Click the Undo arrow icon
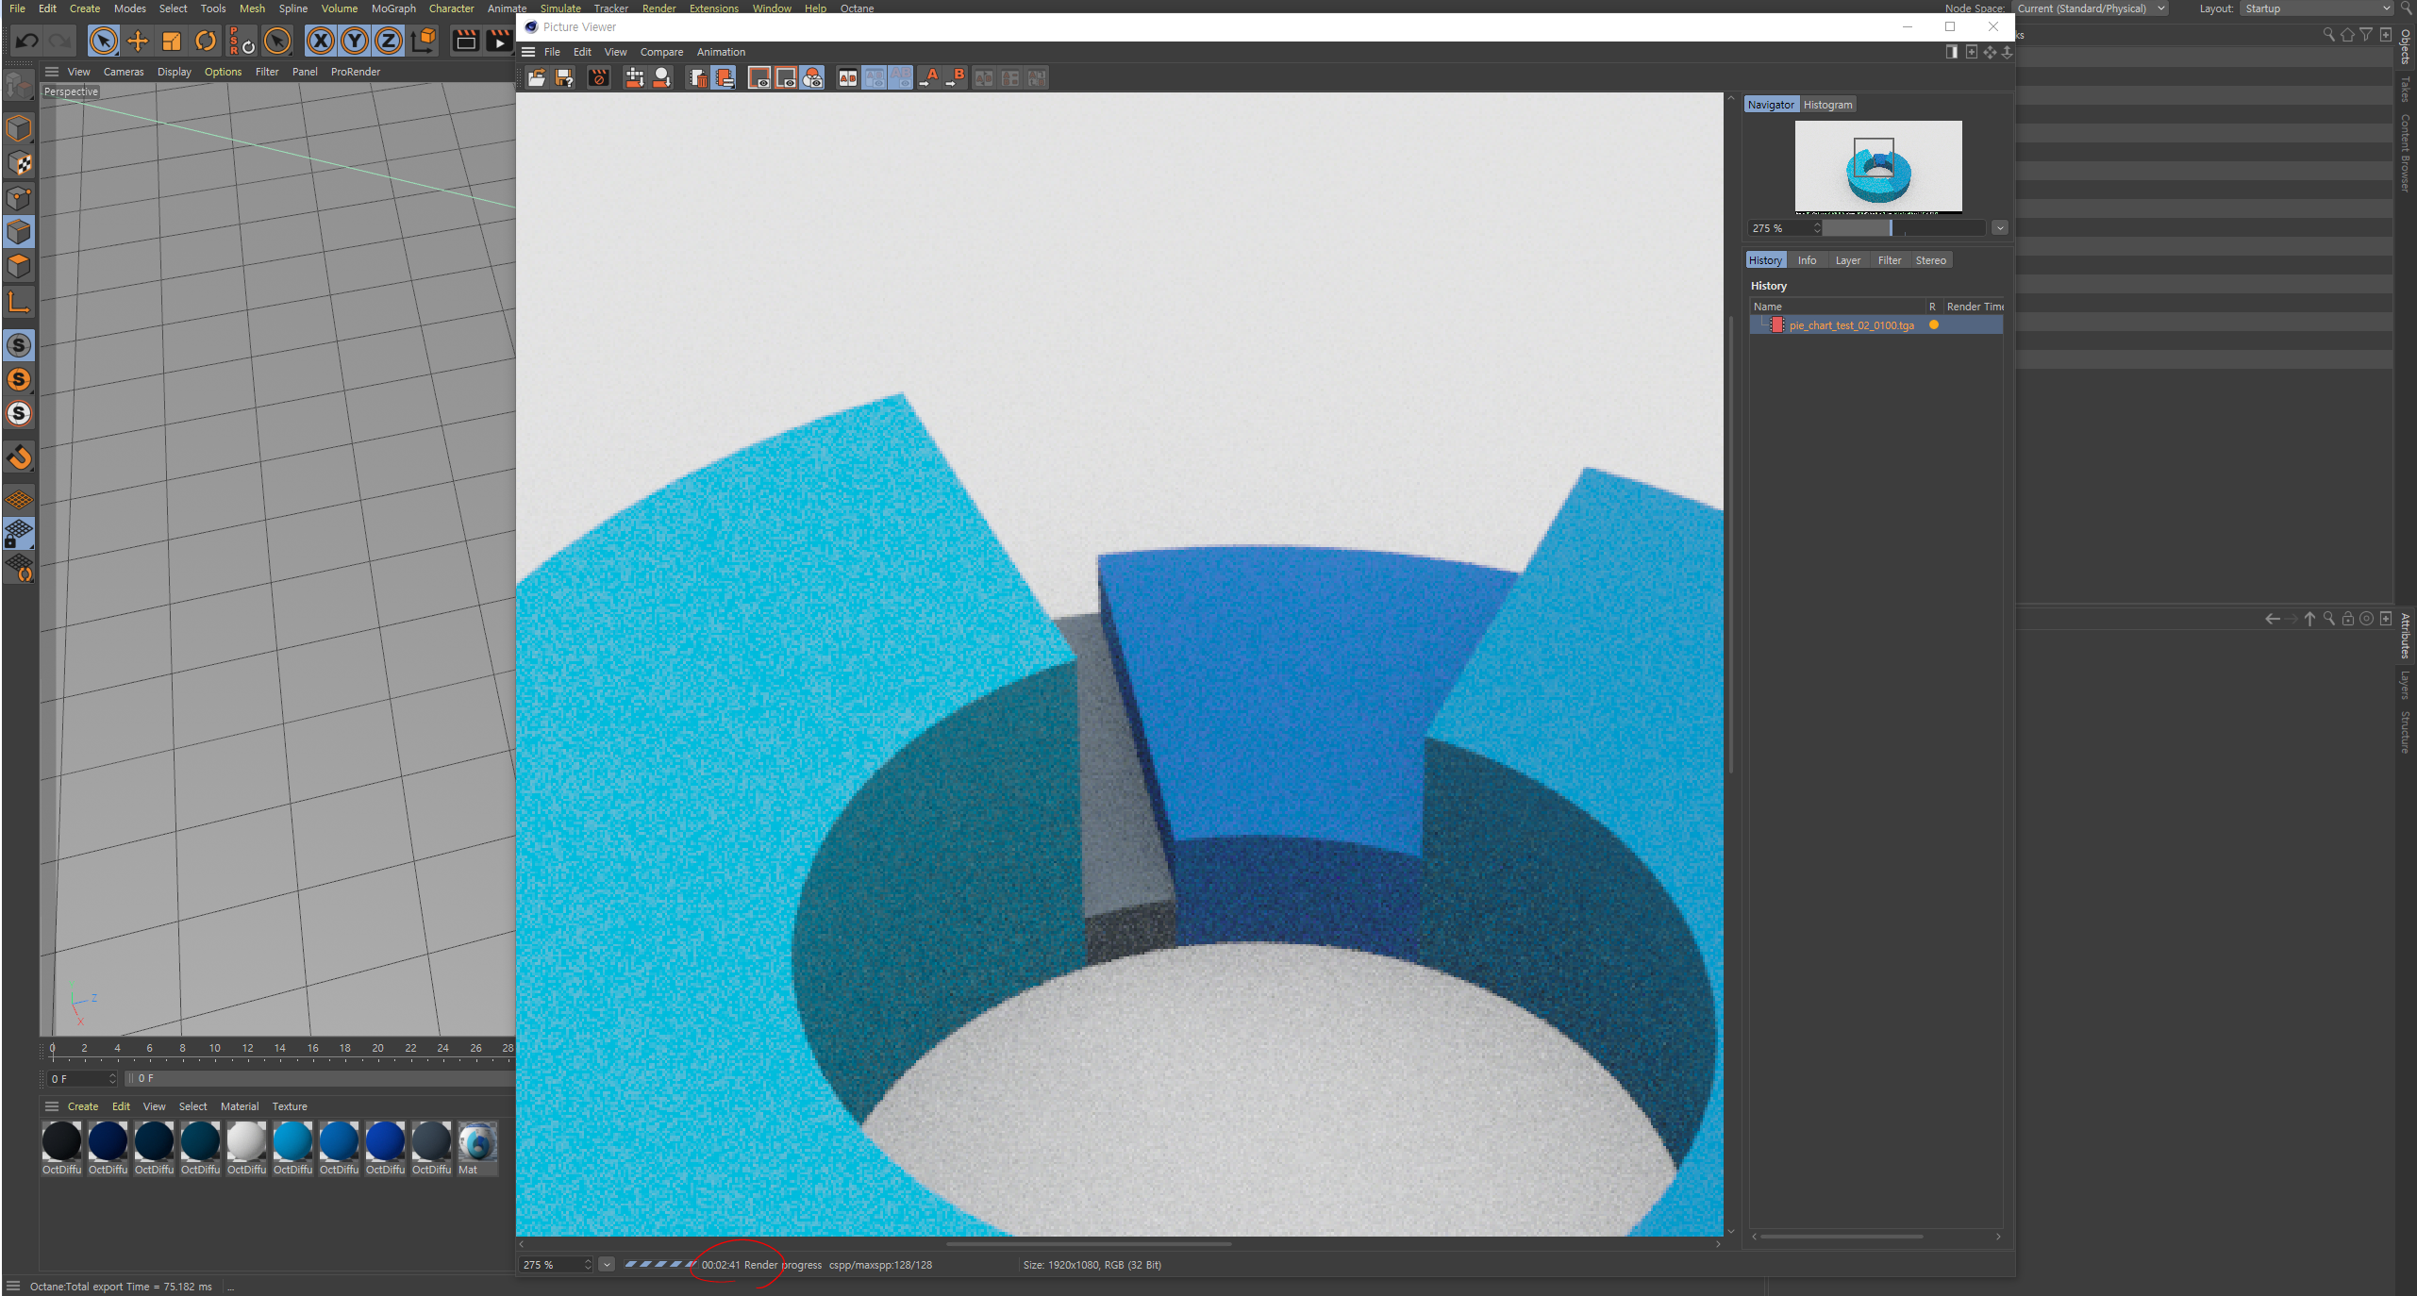The image size is (2417, 1296). coord(26,41)
